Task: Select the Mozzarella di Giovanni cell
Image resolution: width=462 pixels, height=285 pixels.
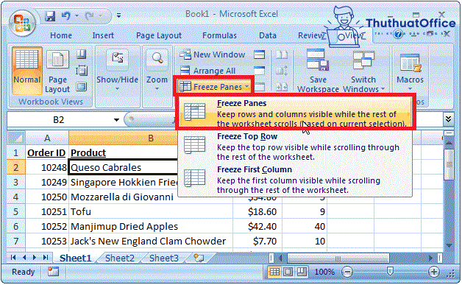Action: tap(150, 197)
